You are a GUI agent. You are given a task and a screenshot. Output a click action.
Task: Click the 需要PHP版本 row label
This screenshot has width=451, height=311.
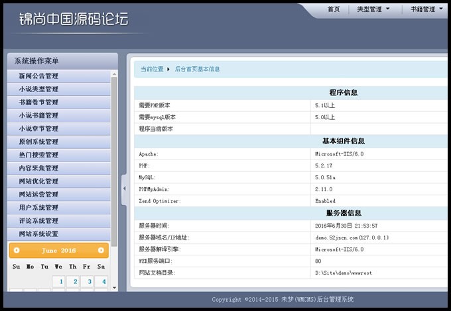pos(155,105)
